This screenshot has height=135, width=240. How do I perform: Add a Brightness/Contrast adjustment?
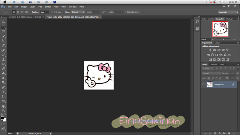pyautogui.click(x=210, y=50)
